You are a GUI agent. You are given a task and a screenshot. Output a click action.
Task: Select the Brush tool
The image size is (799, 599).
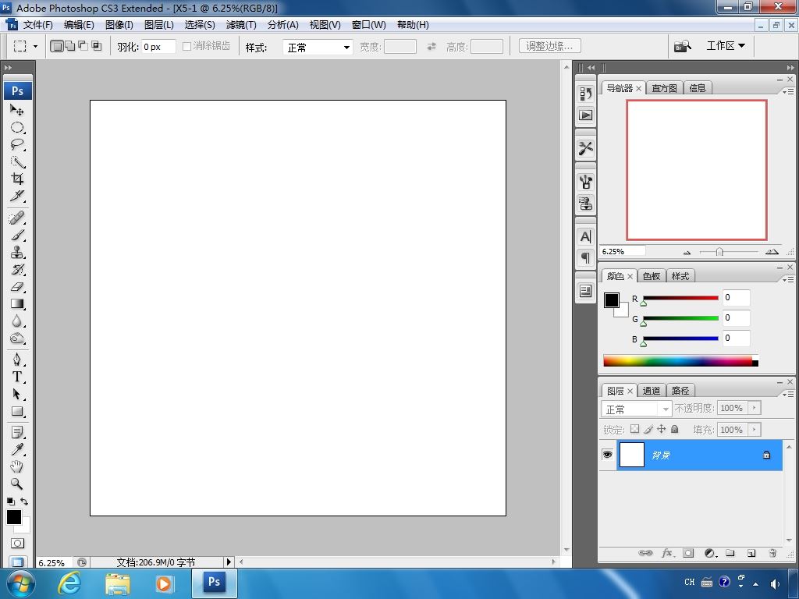17,236
